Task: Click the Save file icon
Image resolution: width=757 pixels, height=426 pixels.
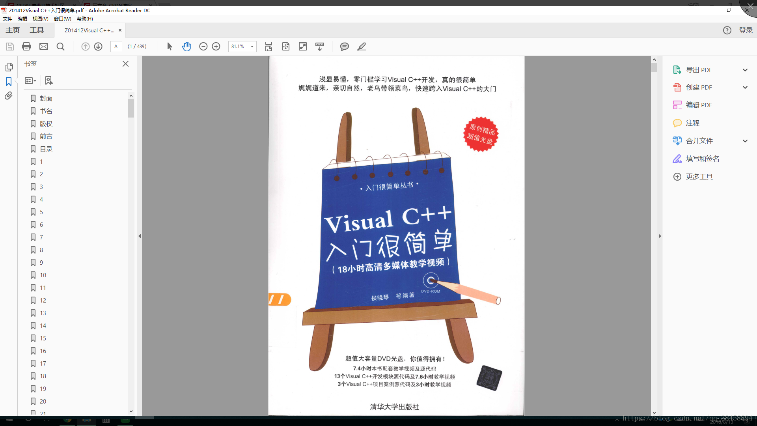Action: [10, 47]
